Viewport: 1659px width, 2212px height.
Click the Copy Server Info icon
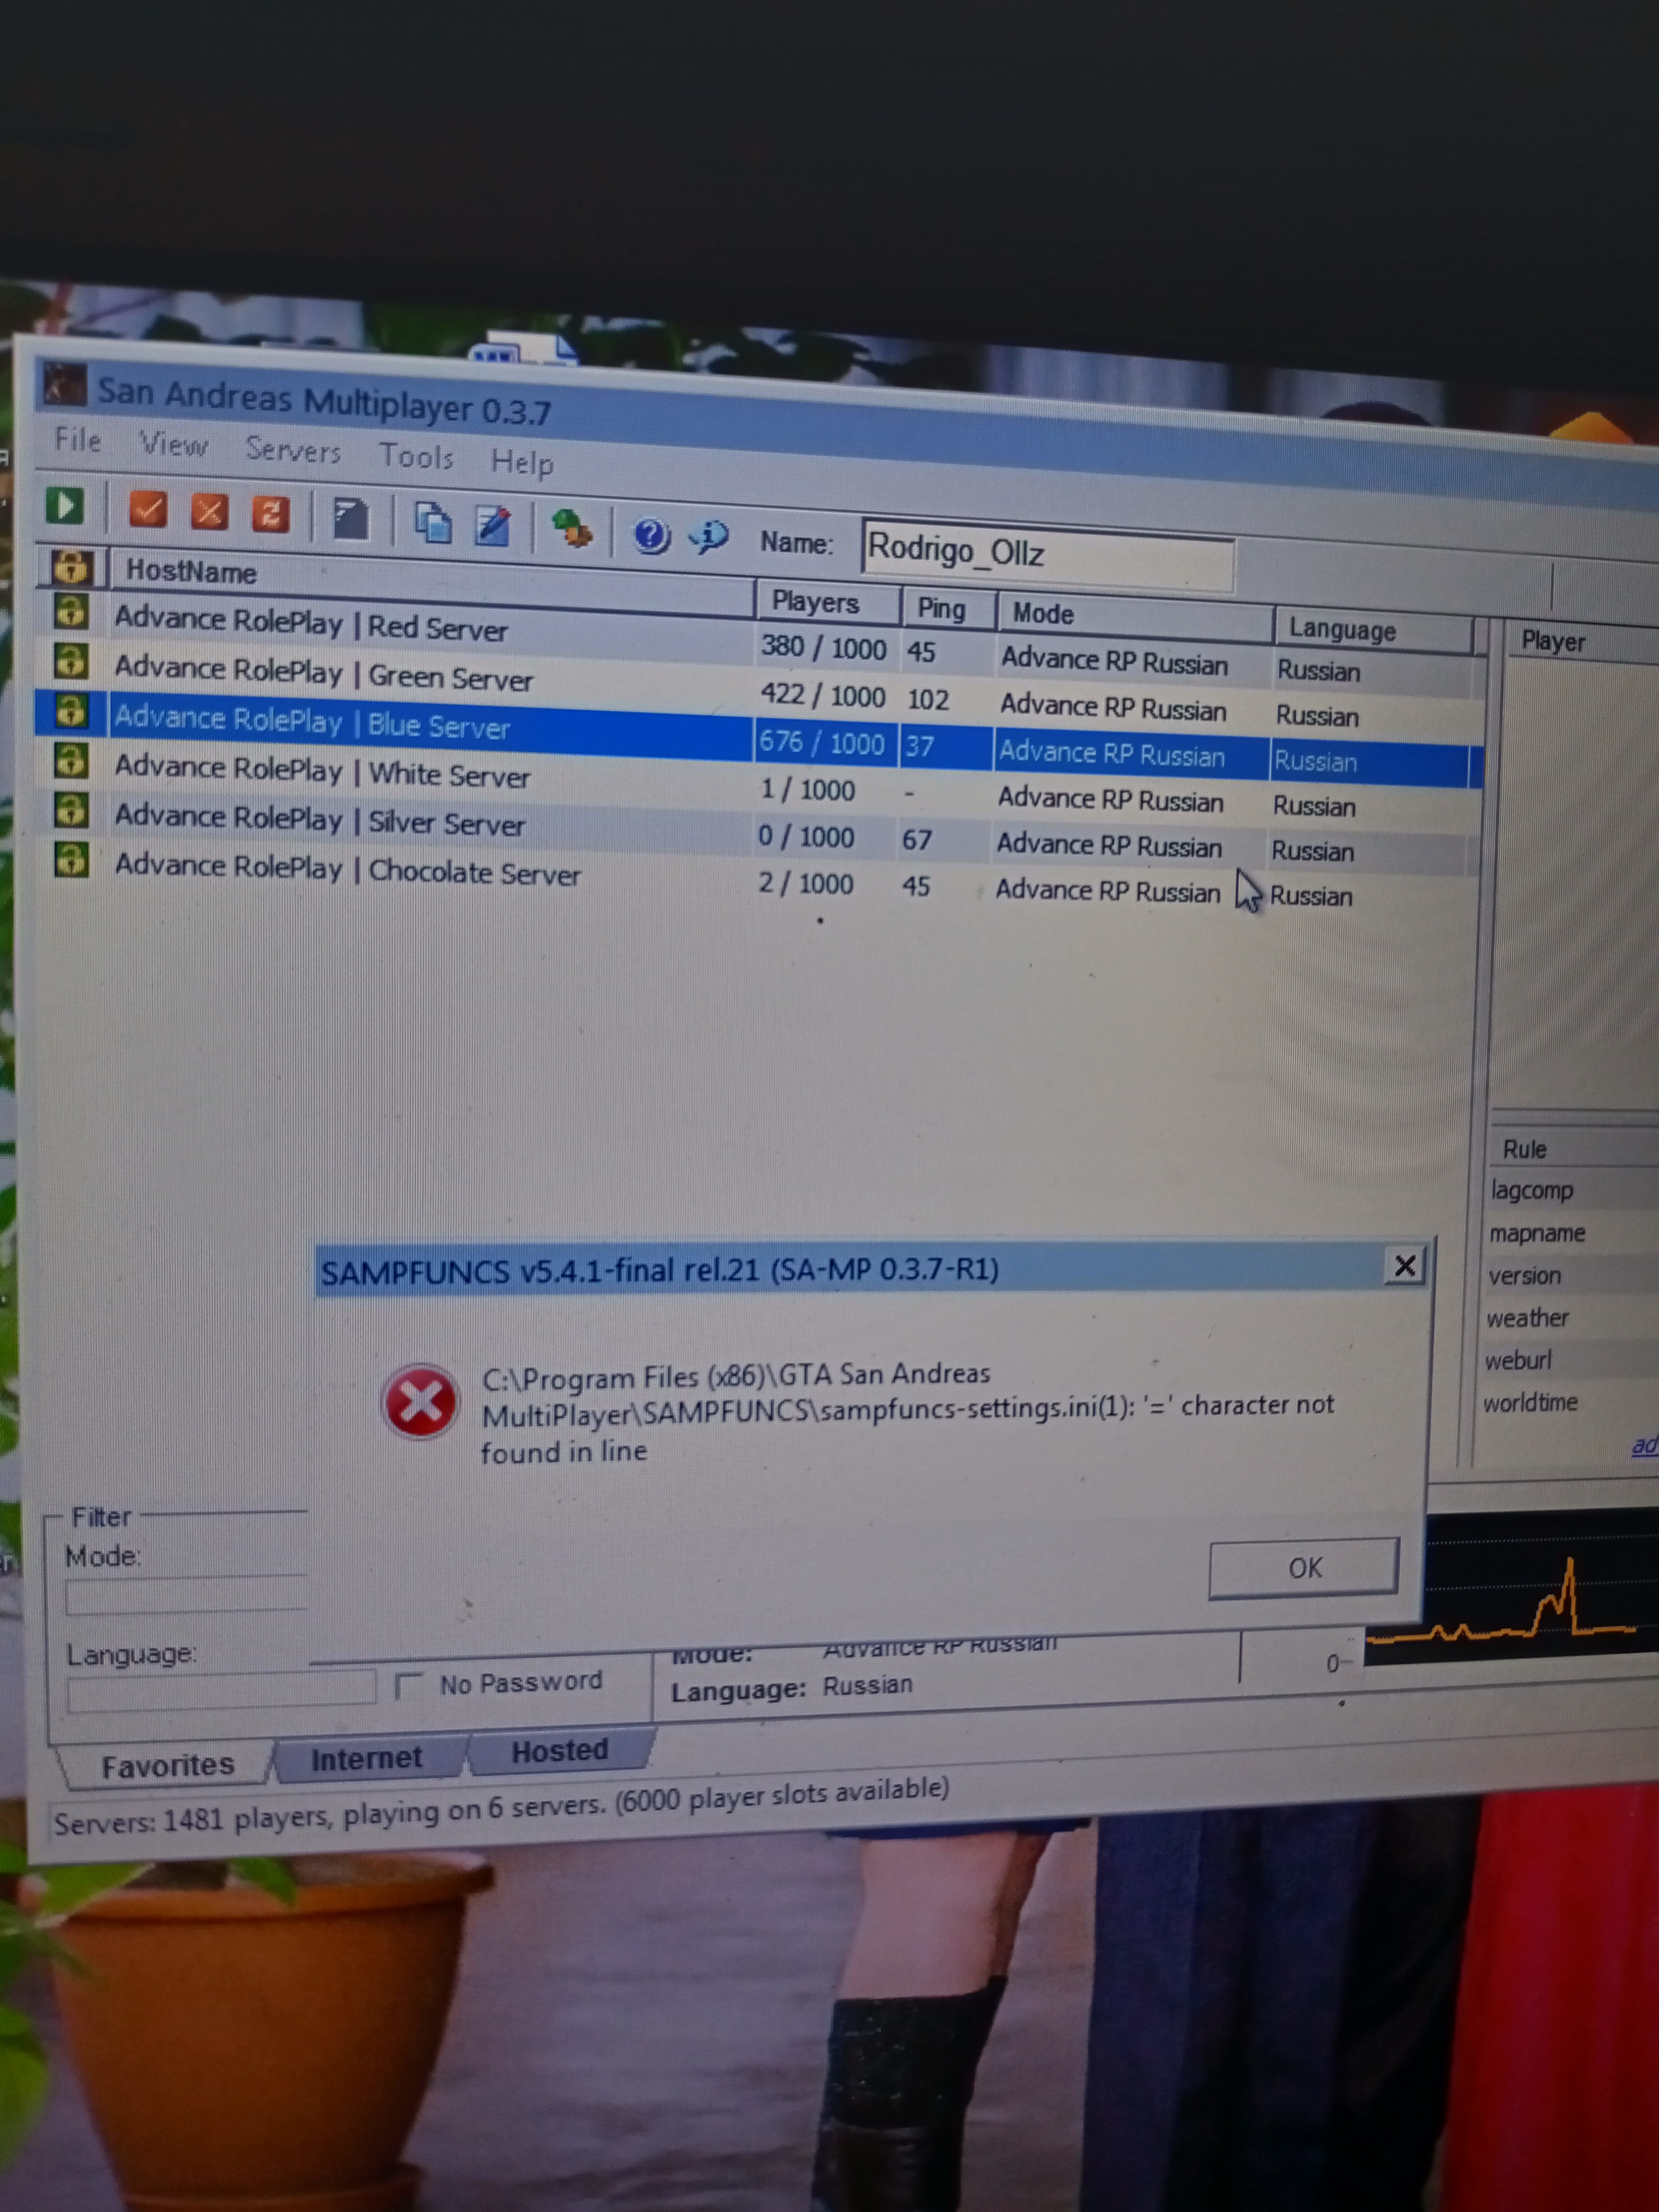point(433,523)
